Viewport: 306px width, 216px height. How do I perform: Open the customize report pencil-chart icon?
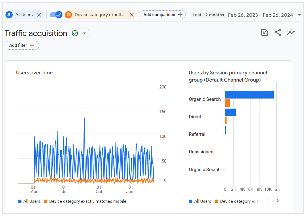[265, 32]
